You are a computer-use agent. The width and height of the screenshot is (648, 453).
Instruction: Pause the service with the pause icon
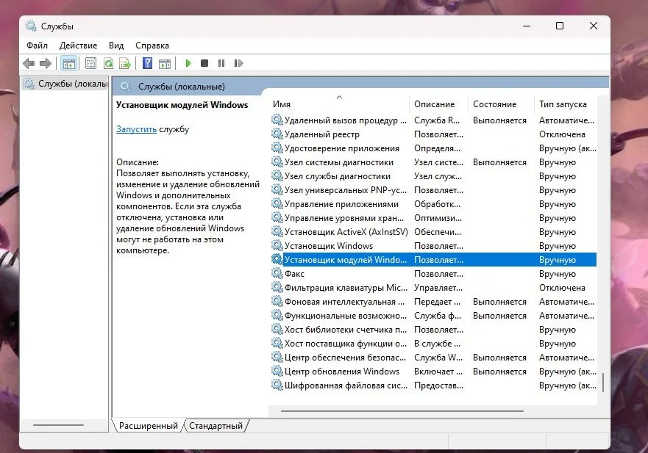(x=221, y=63)
